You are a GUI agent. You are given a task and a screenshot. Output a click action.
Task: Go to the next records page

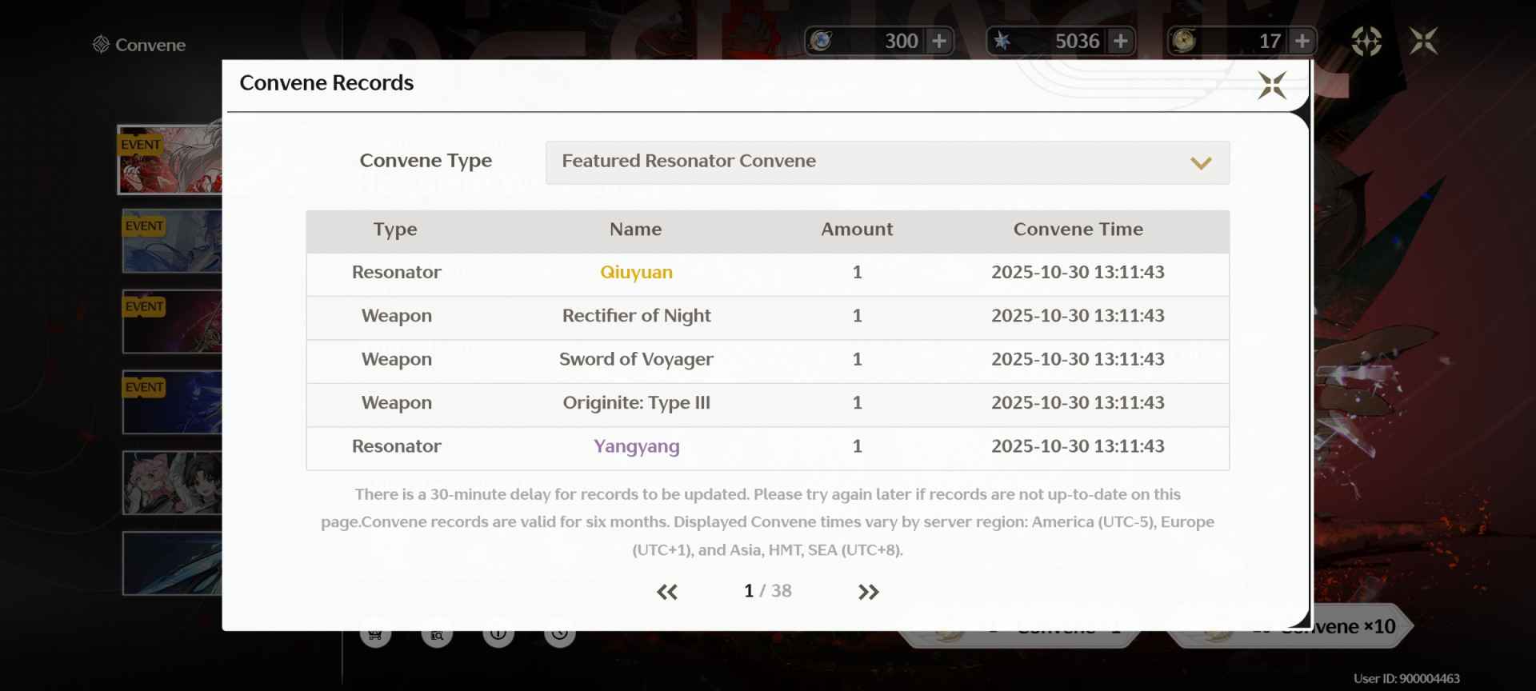point(868,592)
